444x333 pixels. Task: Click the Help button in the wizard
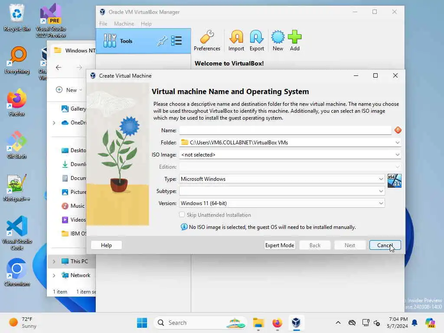pos(107,245)
